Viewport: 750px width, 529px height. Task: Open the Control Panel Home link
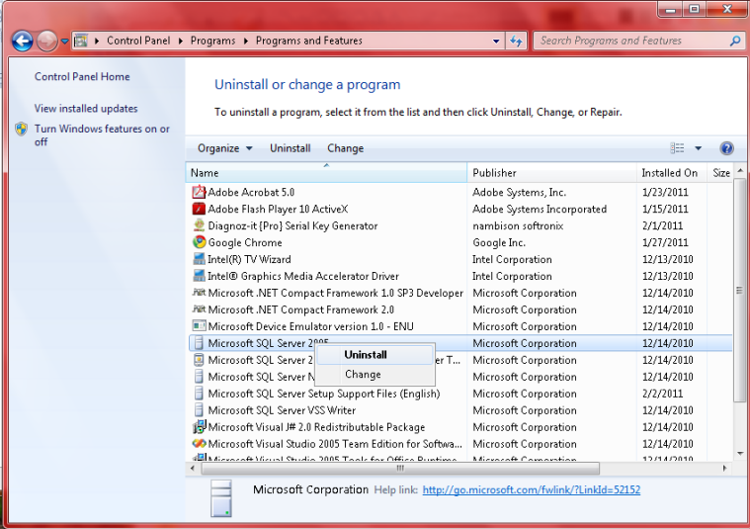82,76
